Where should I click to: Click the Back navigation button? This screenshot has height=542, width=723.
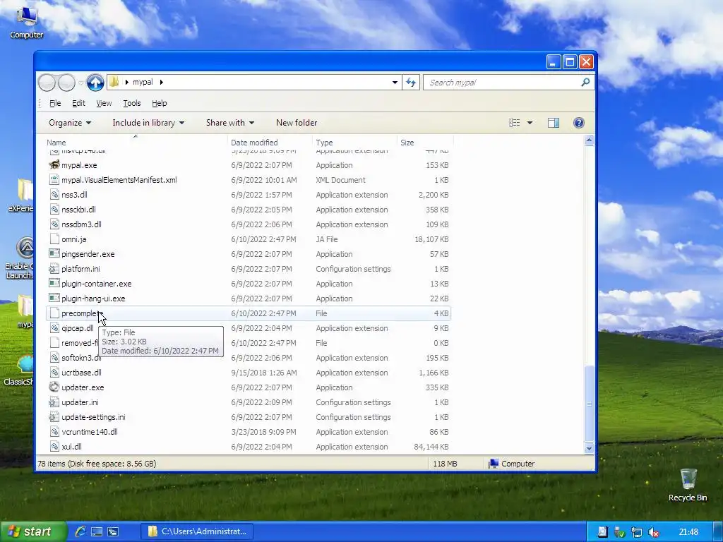[47, 83]
